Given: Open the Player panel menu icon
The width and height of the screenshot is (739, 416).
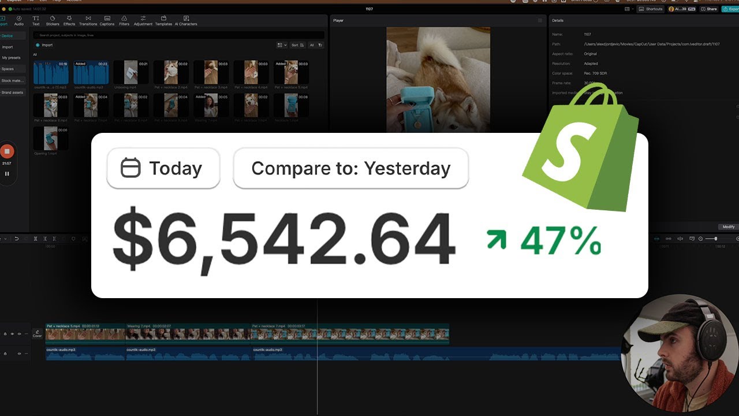Looking at the screenshot, I should [x=540, y=20].
